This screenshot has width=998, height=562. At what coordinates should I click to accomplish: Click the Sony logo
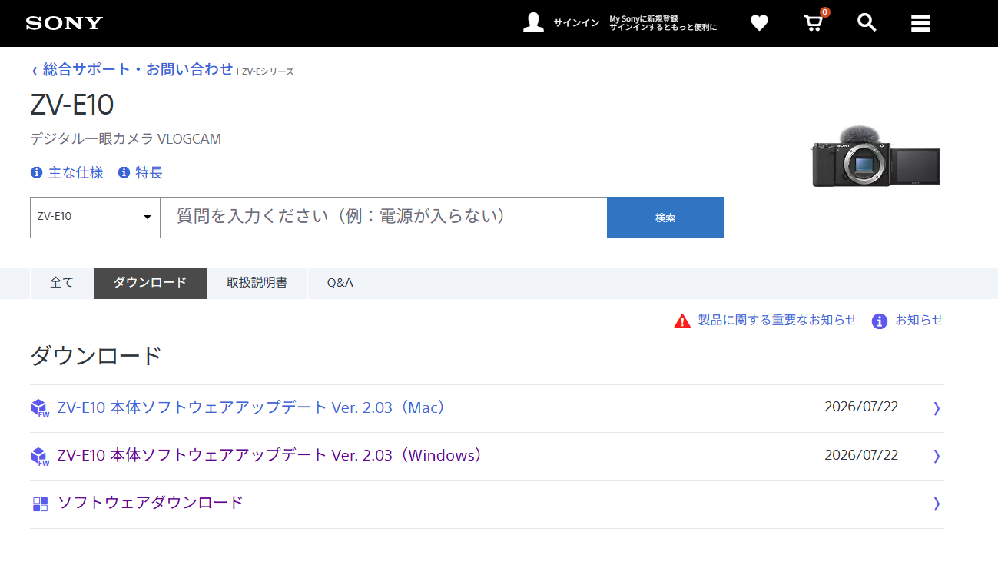65,23
